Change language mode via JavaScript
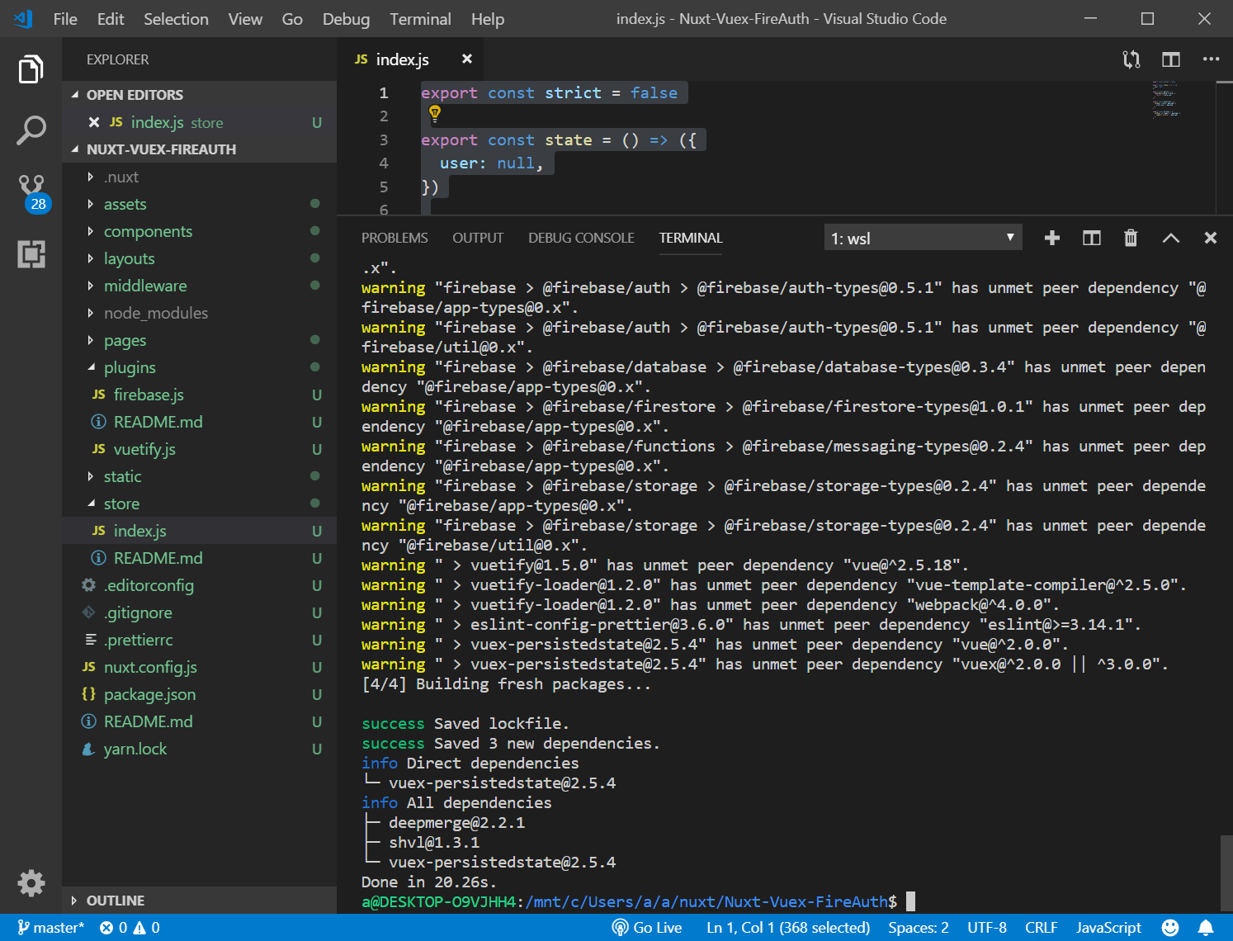 tap(1108, 928)
